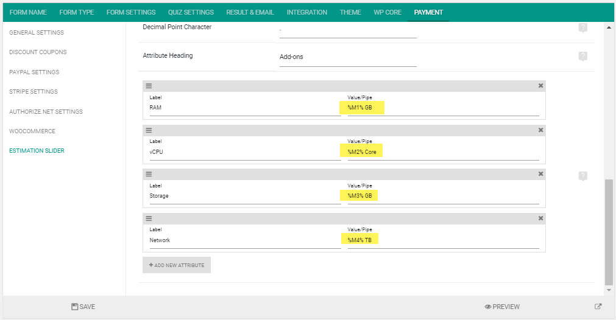Save the form
Image resolution: width=616 pixels, height=320 pixels.
point(83,307)
